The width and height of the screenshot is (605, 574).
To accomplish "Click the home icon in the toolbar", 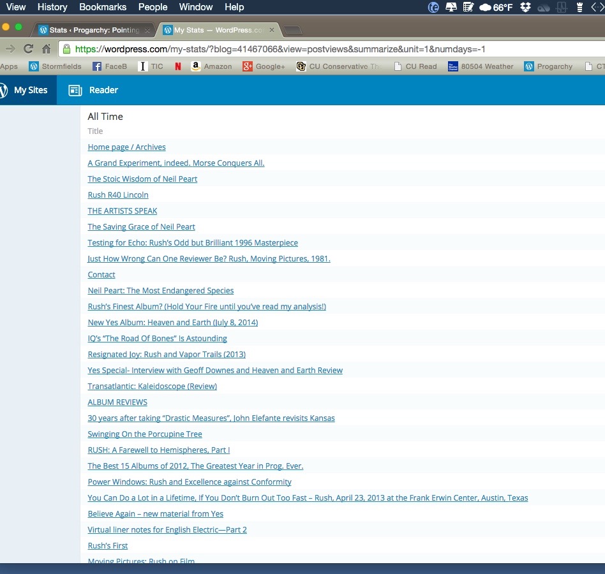I will 46,49.
